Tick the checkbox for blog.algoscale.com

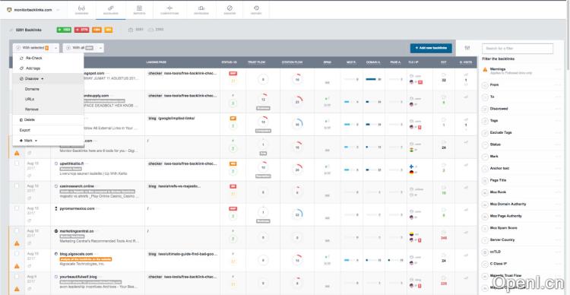[17, 253]
